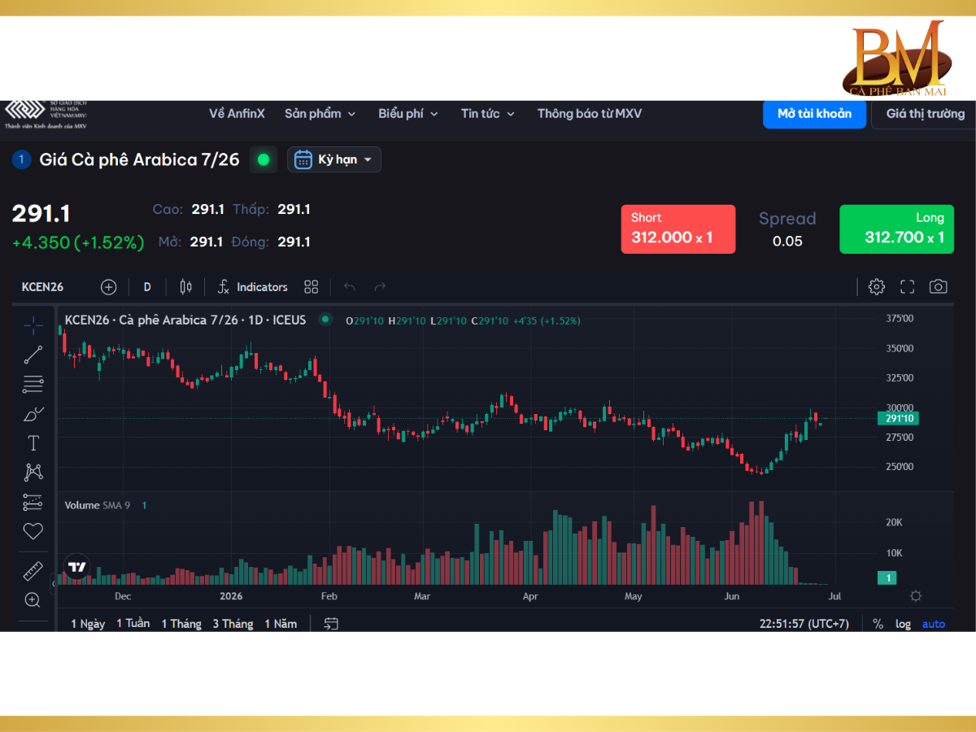Toggle the log scale option
976x732 pixels.
coord(904,624)
